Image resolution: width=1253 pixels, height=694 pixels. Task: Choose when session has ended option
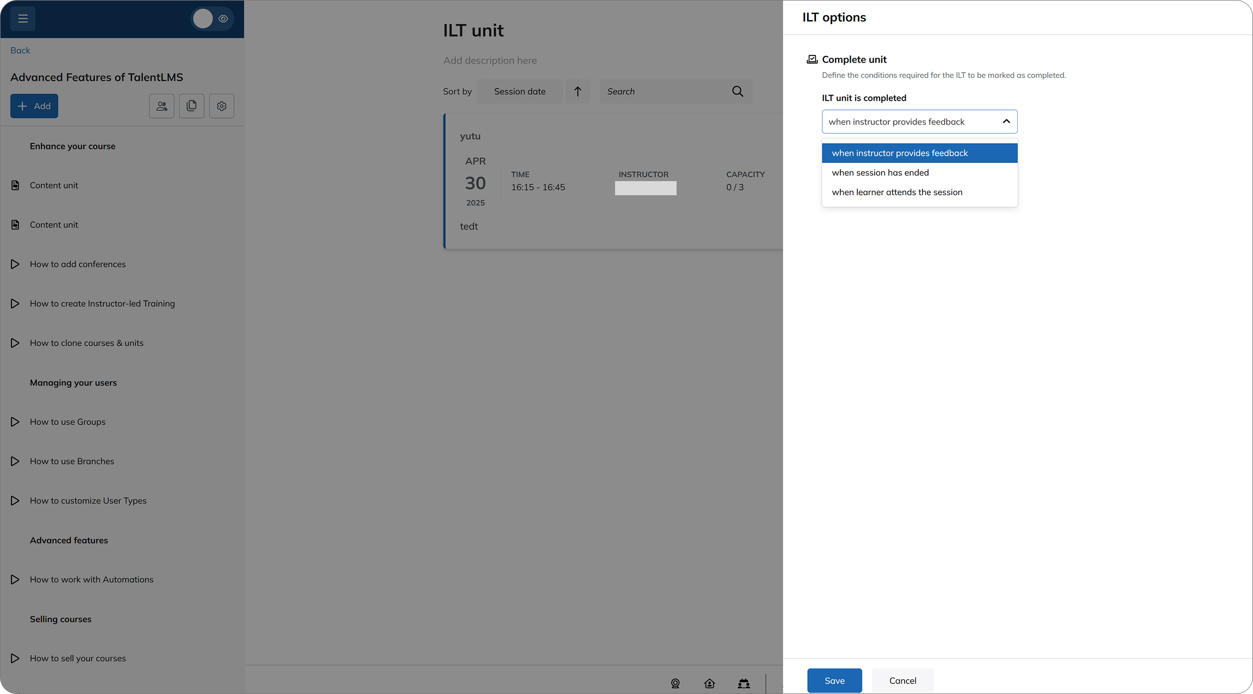(x=919, y=173)
